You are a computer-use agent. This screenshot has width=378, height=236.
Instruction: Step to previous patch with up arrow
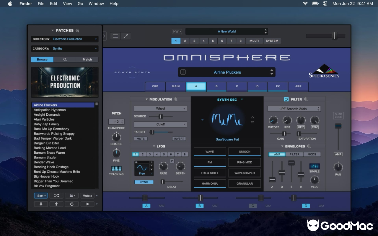coord(56,204)
